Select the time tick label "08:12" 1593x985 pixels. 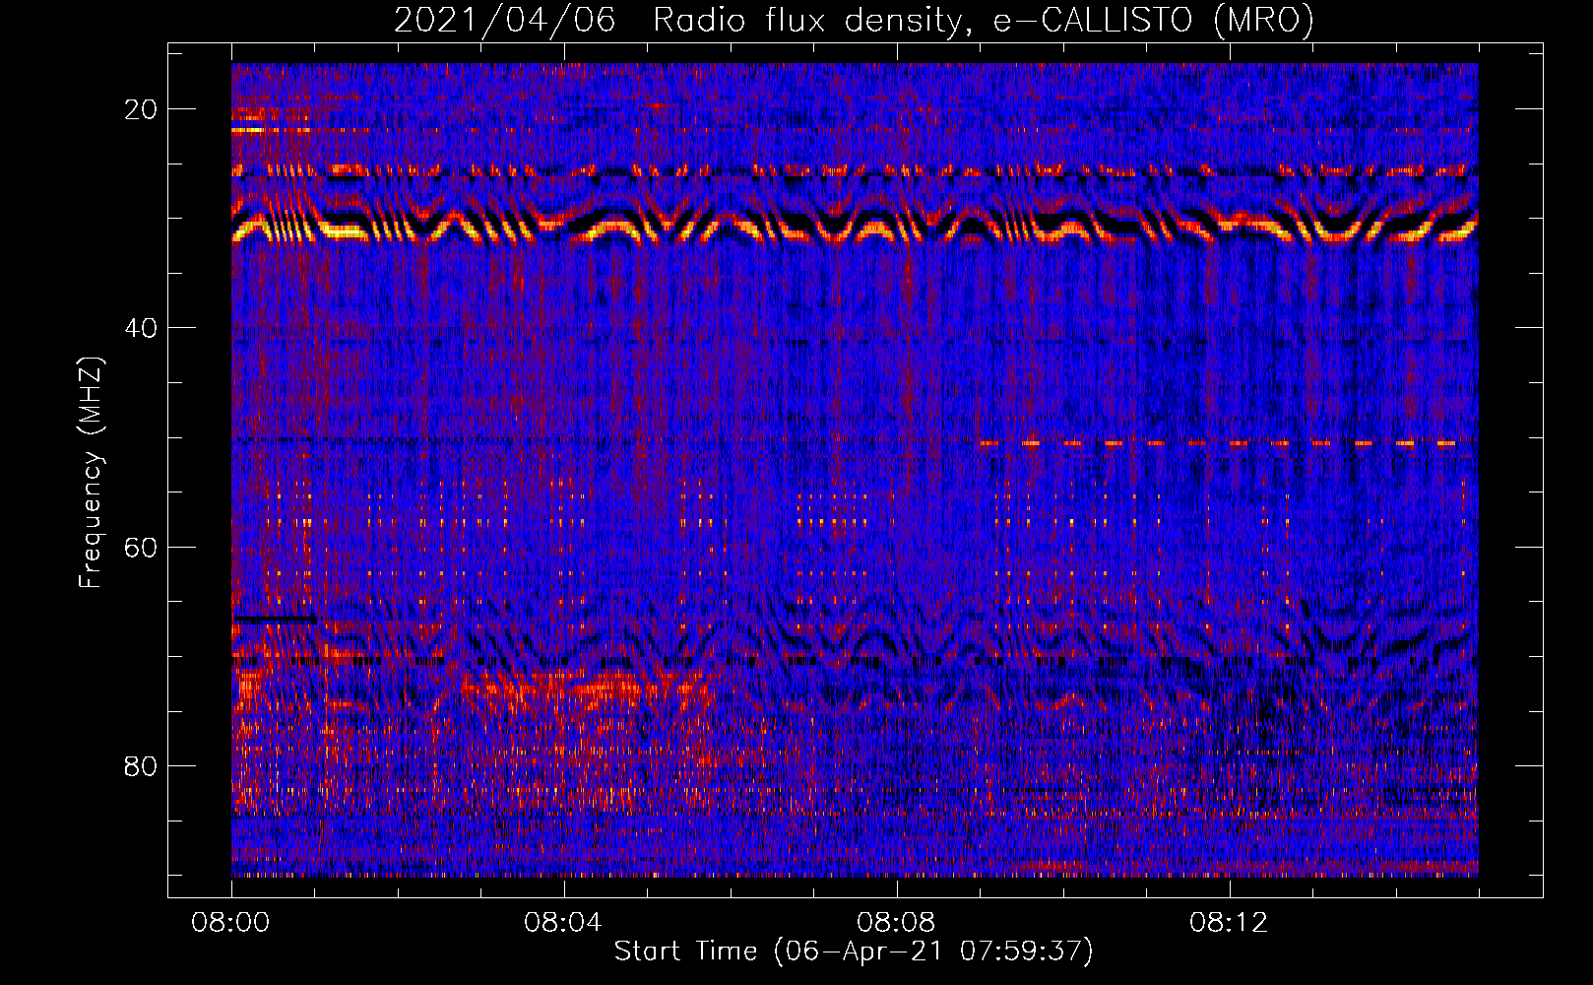(x=1229, y=923)
